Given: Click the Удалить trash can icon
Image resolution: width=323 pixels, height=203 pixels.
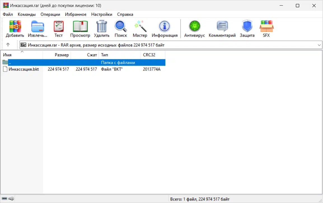Looking at the screenshot, I should (102, 26).
